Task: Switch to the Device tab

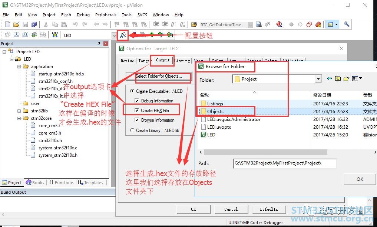Action: point(128,61)
